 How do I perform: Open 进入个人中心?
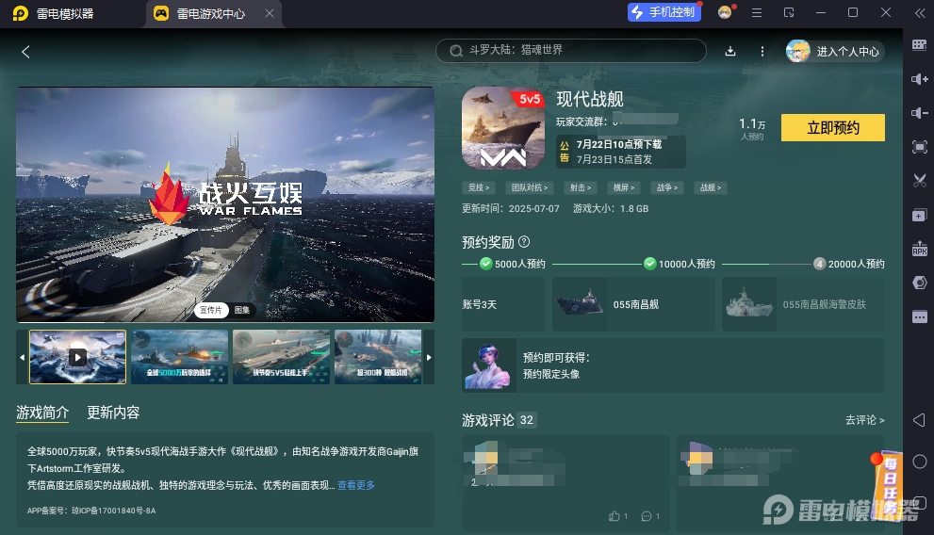(x=834, y=51)
